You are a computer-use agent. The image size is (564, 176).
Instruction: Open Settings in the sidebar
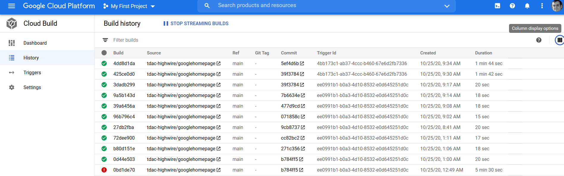click(x=47, y=87)
